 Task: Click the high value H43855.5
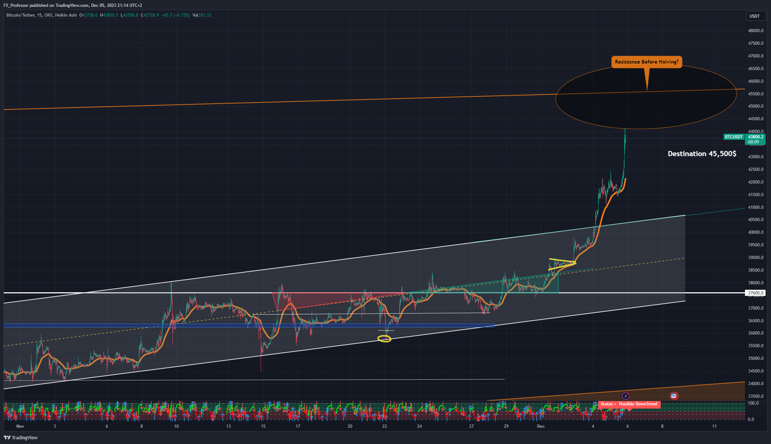(x=109, y=15)
